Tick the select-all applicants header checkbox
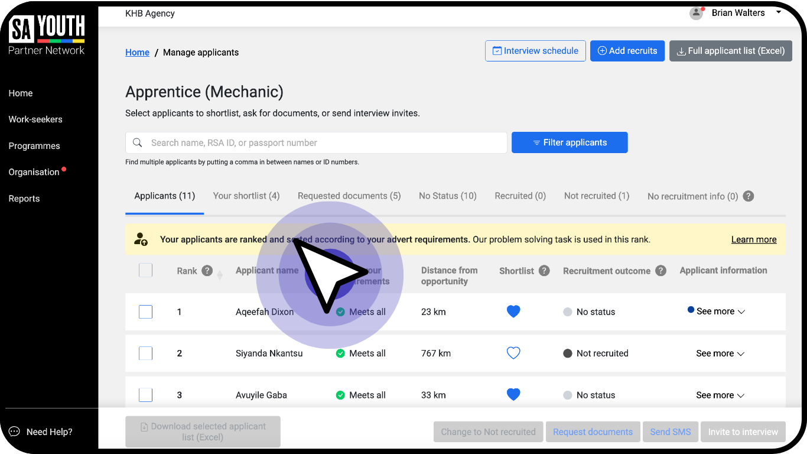The width and height of the screenshot is (807, 454). point(145,270)
